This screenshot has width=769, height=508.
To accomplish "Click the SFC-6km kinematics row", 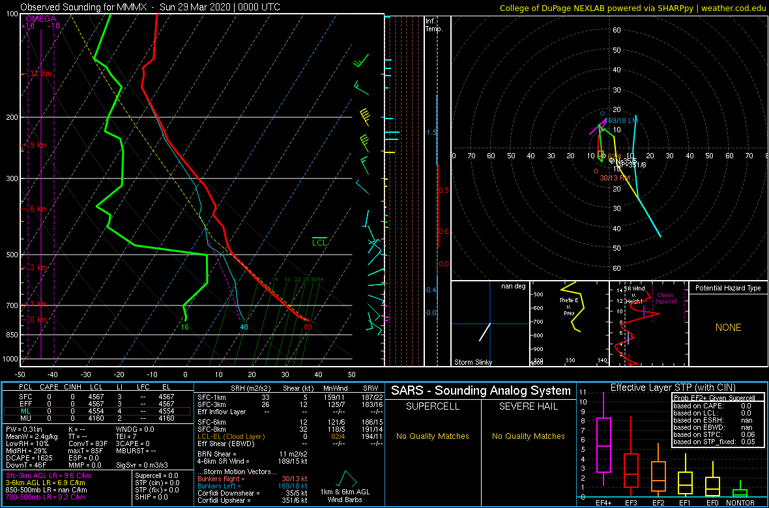I will (x=289, y=421).
